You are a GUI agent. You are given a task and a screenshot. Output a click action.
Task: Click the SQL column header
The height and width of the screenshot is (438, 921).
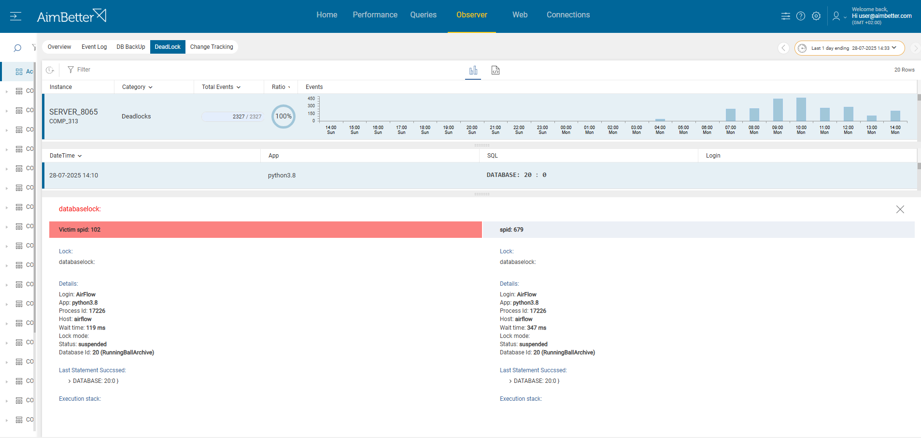coord(493,156)
